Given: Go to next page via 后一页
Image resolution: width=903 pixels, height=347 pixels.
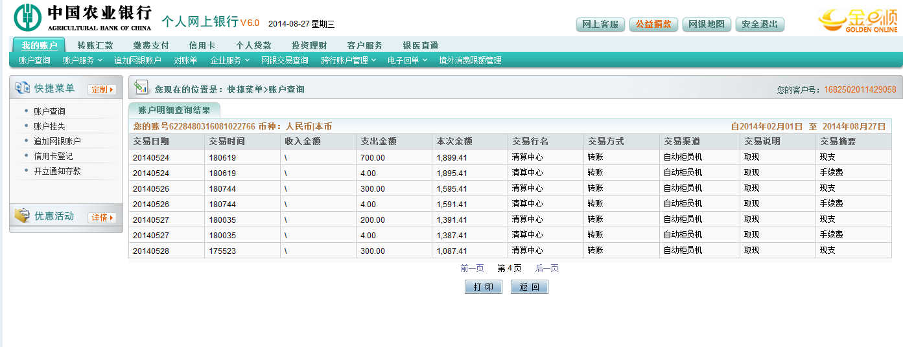Looking at the screenshot, I should 546,268.
